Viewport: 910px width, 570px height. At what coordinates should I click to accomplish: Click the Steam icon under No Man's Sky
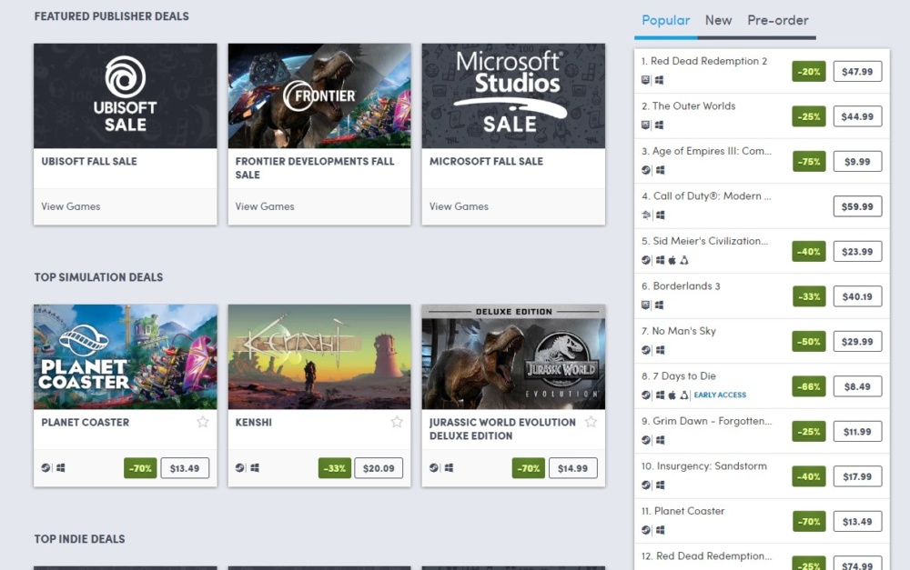click(x=646, y=350)
